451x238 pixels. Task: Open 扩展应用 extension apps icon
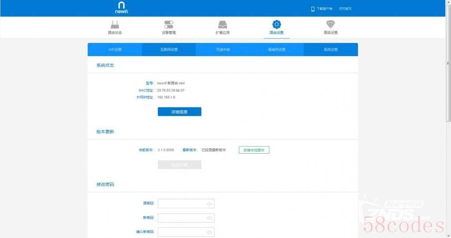(x=223, y=25)
